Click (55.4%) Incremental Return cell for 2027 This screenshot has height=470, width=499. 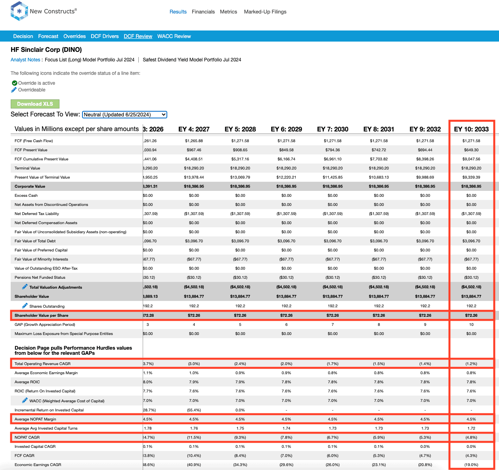tap(194, 410)
